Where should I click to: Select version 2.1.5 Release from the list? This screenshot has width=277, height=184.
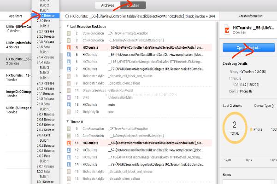[46, 41]
